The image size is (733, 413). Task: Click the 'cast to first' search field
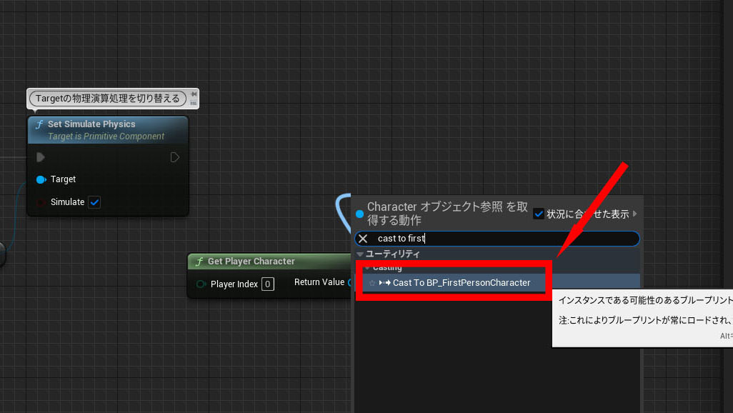point(500,239)
